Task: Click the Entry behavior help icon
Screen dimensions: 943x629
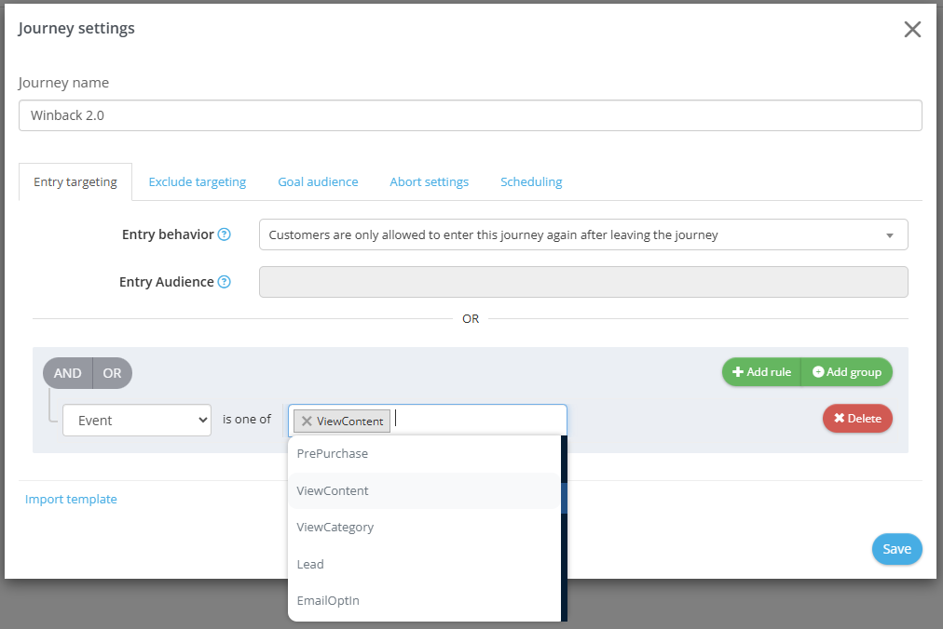Action: coord(225,234)
